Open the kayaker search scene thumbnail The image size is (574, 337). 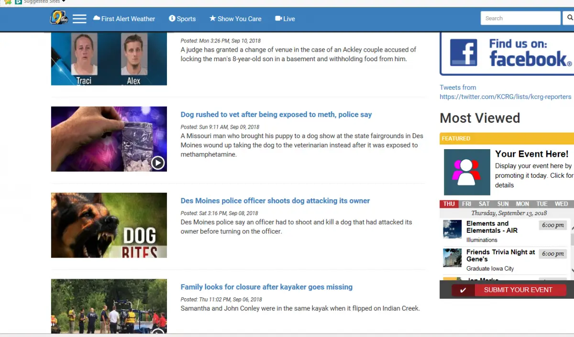click(109, 306)
